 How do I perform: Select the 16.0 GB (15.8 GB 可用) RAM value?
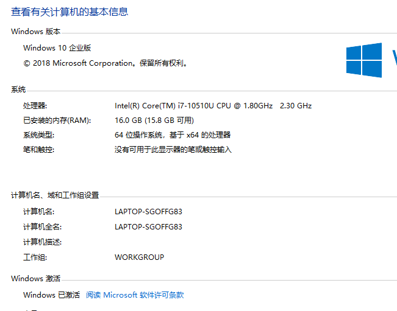click(x=154, y=121)
